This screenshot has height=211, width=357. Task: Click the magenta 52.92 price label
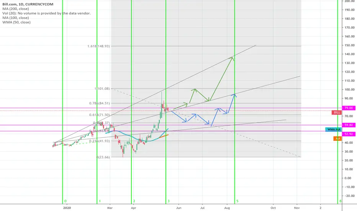(349, 134)
